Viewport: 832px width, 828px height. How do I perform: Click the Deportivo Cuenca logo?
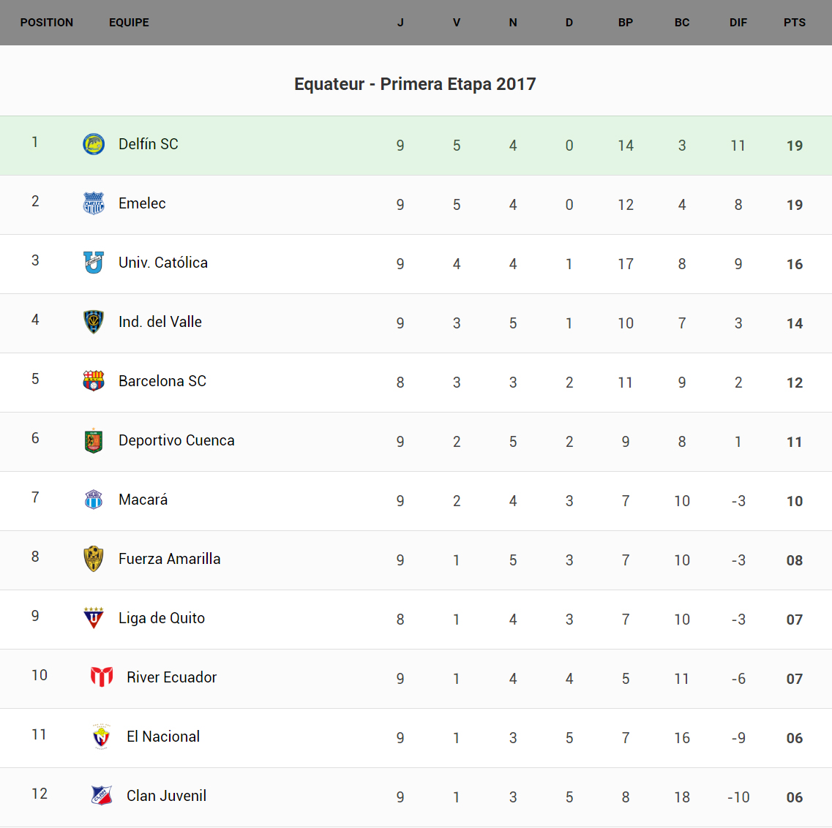pos(94,440)
